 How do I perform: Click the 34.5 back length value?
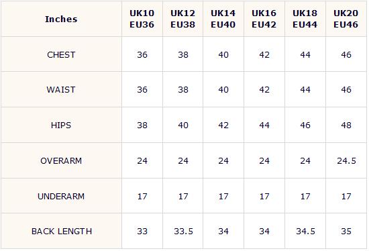[305, 232]
